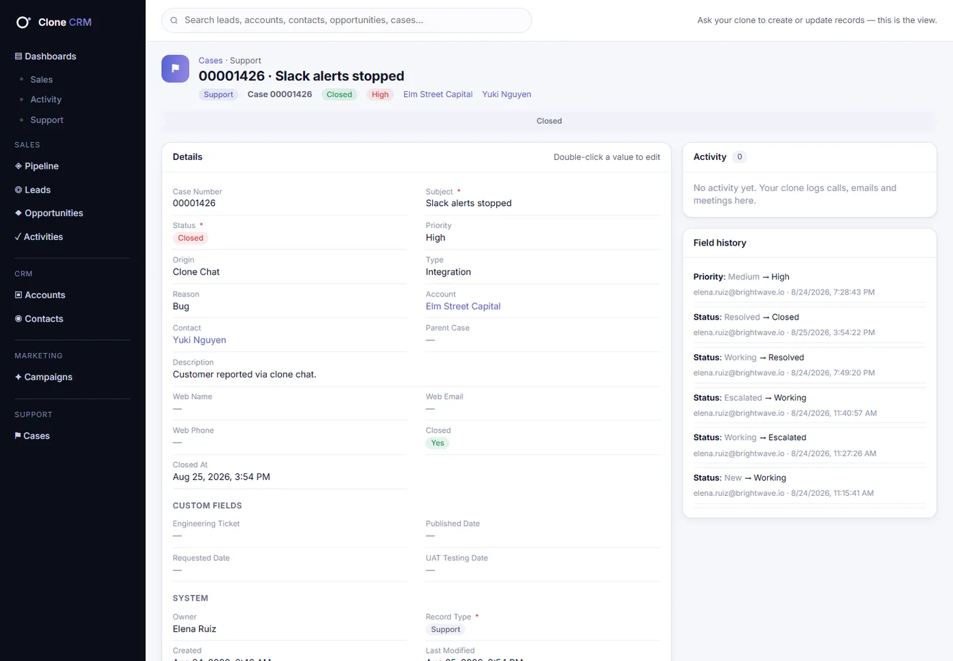Image resolution: width=953 pixels, height=661 pixels.
Task: Open the Sales dashboard
Action: (42, 80)
